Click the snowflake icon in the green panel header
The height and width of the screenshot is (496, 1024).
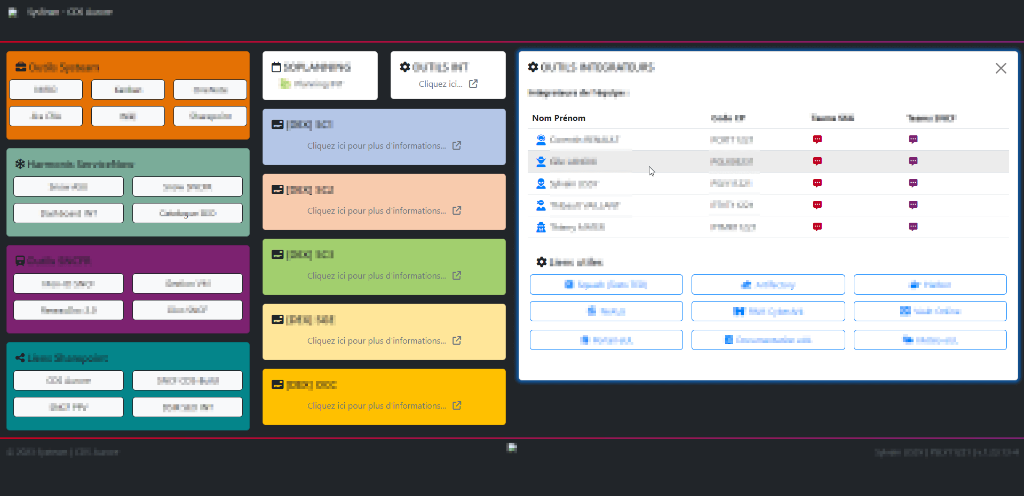(x=20, y=164)
